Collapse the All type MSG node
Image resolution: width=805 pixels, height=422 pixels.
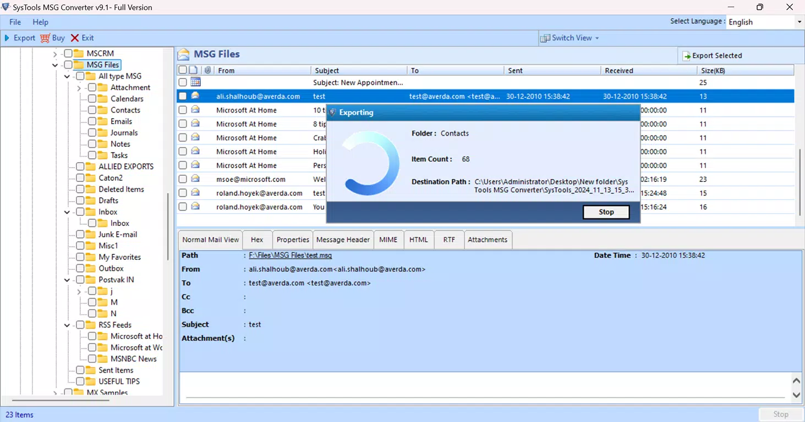pyautogui.click(x=67, y=76)
